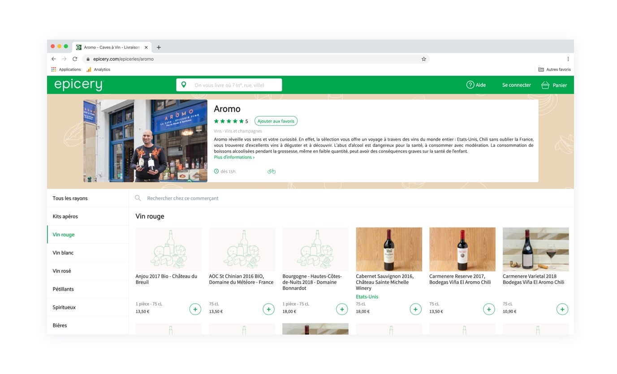The height and width of the screenshot is (374, 617).
Task: Open Autres favoris bookmarks folder
Action: pyautogui.click(x=554, y=69)
